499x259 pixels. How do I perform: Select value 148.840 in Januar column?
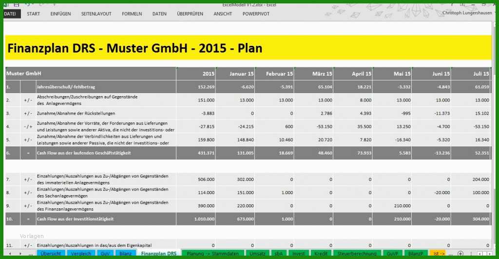(x=235, y=140)
